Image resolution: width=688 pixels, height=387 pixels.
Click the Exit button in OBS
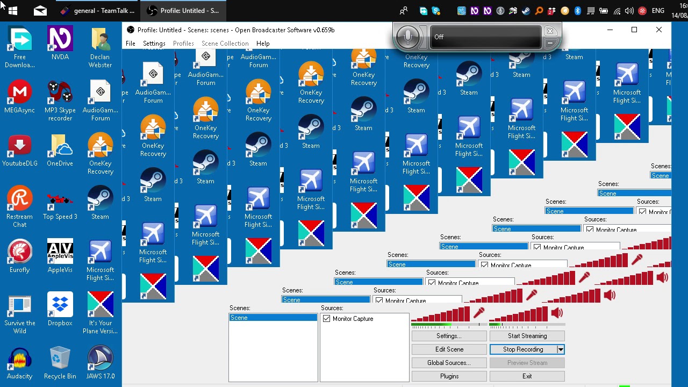pyautogui.click(x=527, y=376)
